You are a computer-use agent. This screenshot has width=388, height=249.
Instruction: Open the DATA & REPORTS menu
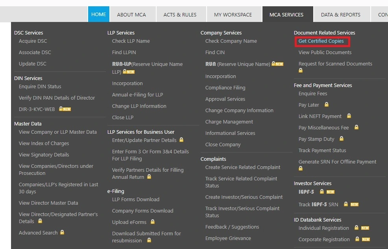[341, 14]
